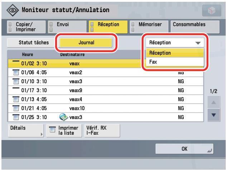This screenshot has height=170, width=226.
Task: Click the document icon on row 01/06 4:05
Action: click(x=16, y=72)
